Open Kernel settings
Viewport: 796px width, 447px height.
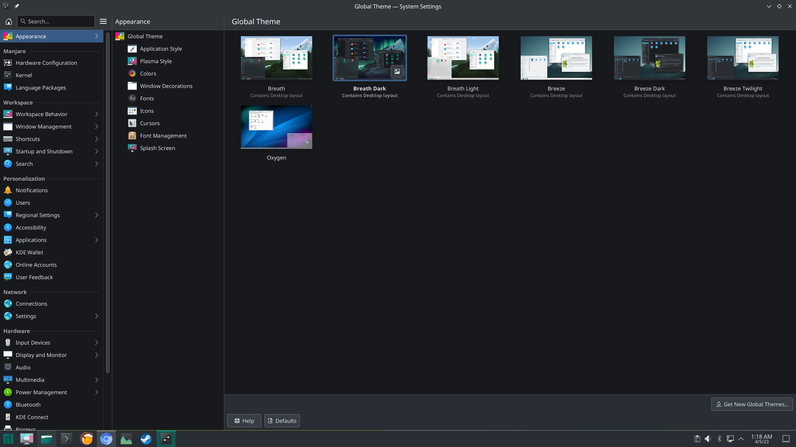click(51, 75)
